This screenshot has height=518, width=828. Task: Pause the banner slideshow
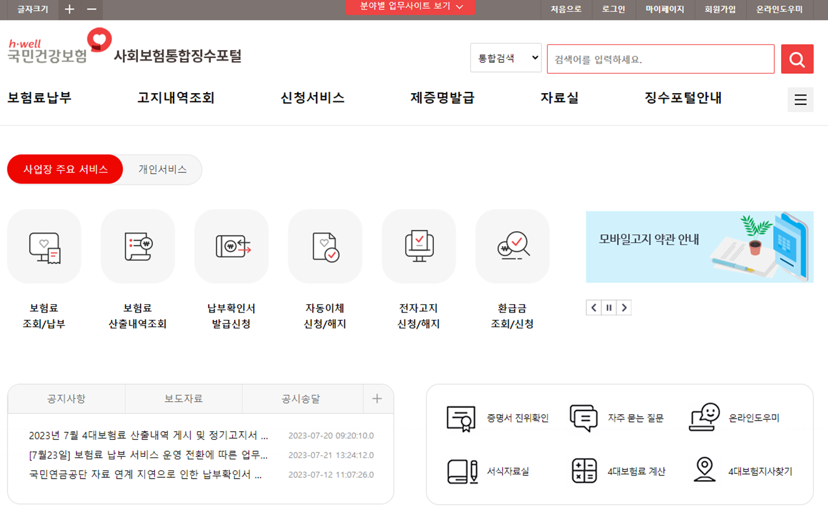609,307
